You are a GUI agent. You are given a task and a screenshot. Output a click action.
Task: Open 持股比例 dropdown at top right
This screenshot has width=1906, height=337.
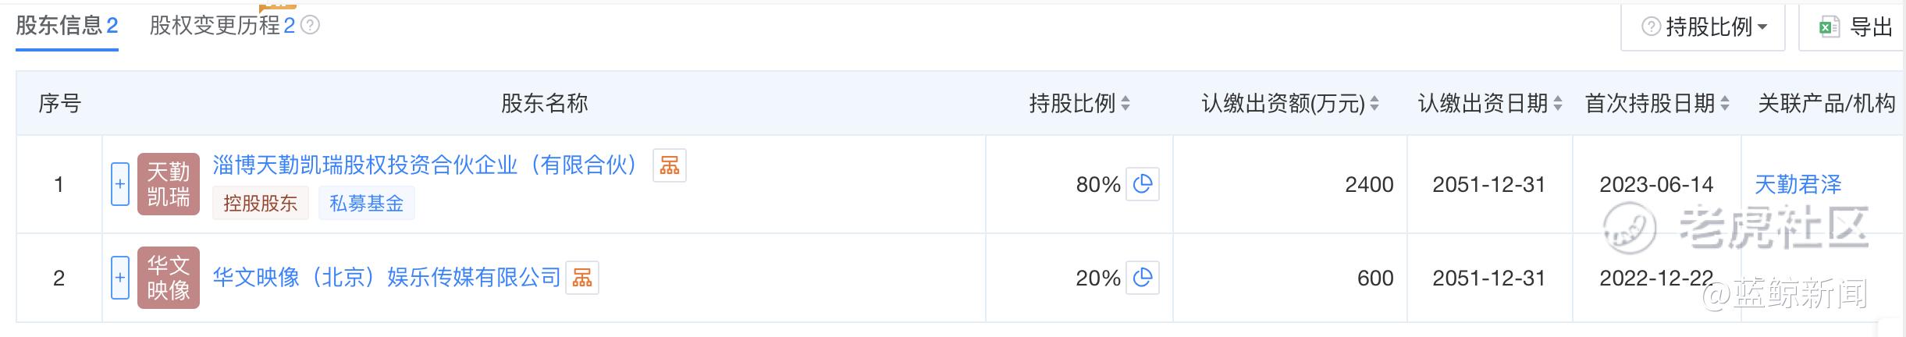1703,27
